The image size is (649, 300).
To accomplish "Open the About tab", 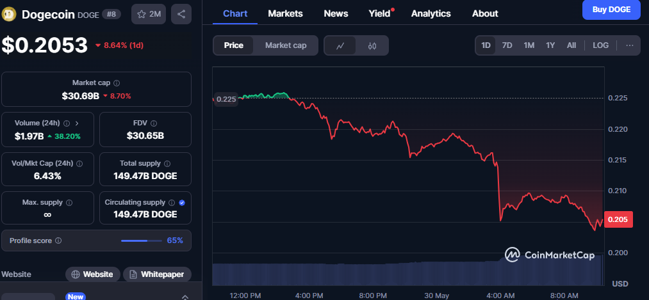I will coord(485,13).
